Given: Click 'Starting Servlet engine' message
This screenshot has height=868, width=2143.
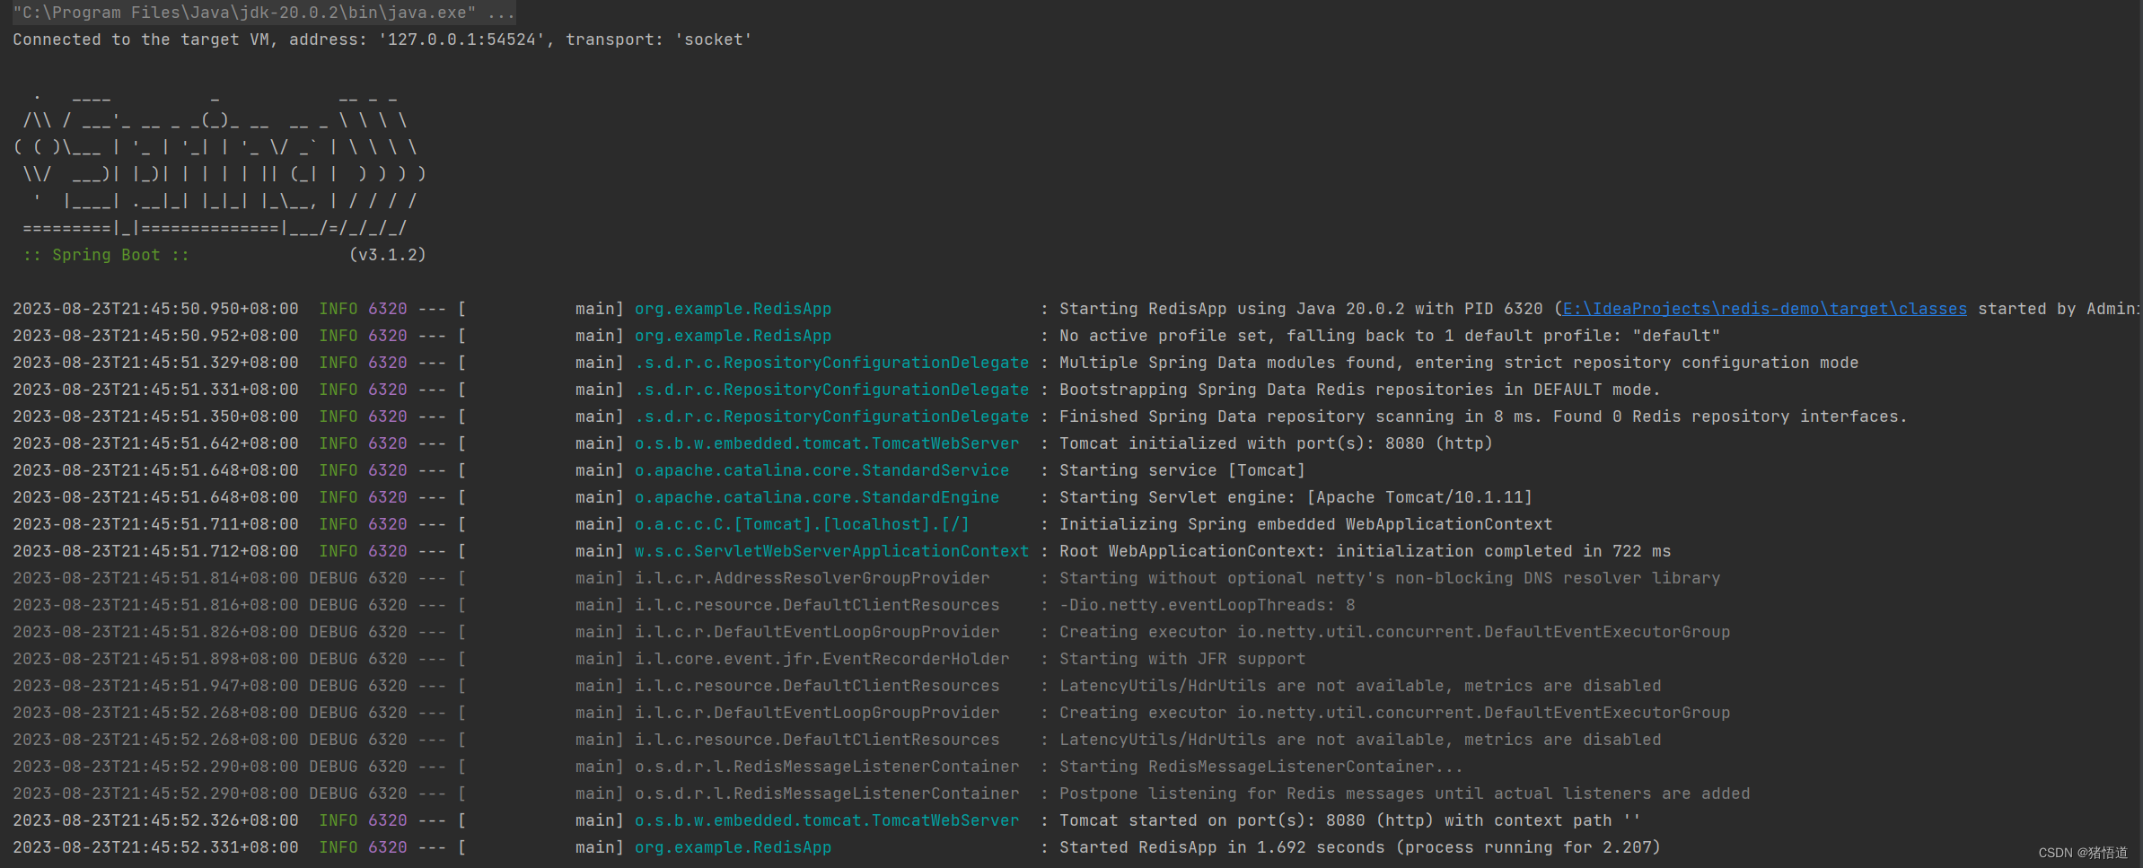Looking at the screenshot, I should tap(1295, 497).
